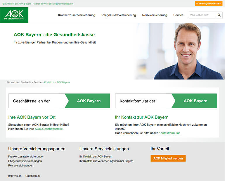225x181 pixels.
Task: Open the Krankenzusatzversicherung menu
Action: coord(77,15)
